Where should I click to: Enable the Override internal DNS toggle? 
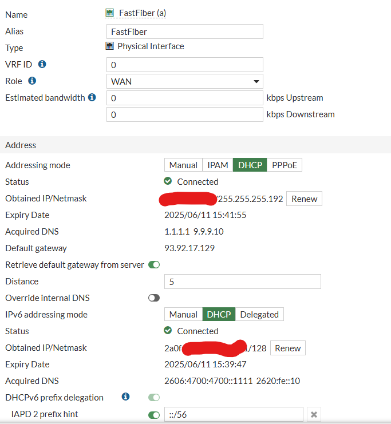154,298
